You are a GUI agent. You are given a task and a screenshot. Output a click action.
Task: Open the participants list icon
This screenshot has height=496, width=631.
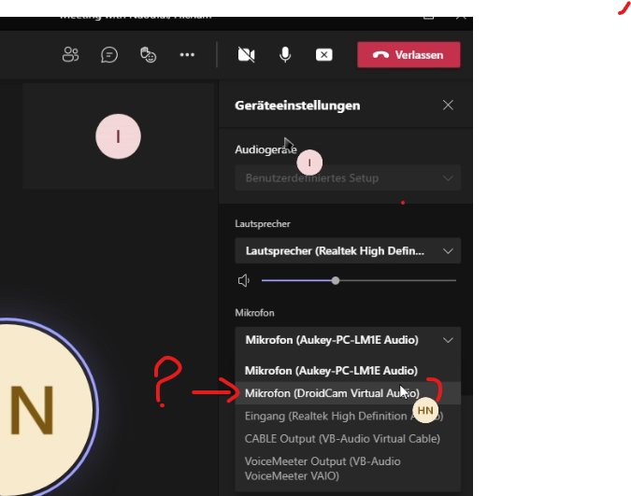(x=70, y=55)
